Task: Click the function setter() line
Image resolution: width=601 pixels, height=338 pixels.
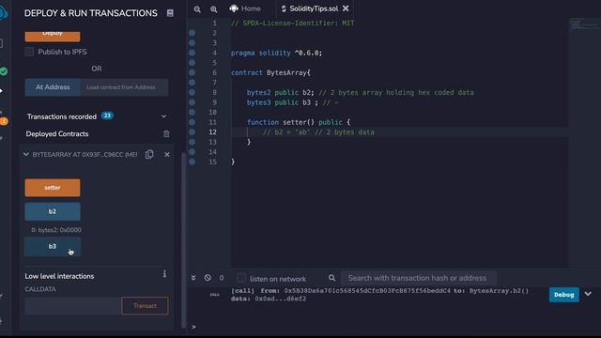Action: tap(299, 122)
